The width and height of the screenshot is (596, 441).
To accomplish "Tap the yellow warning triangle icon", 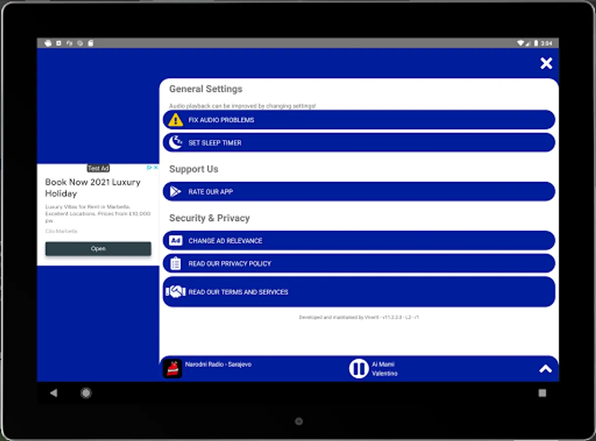I will [175, 120].
